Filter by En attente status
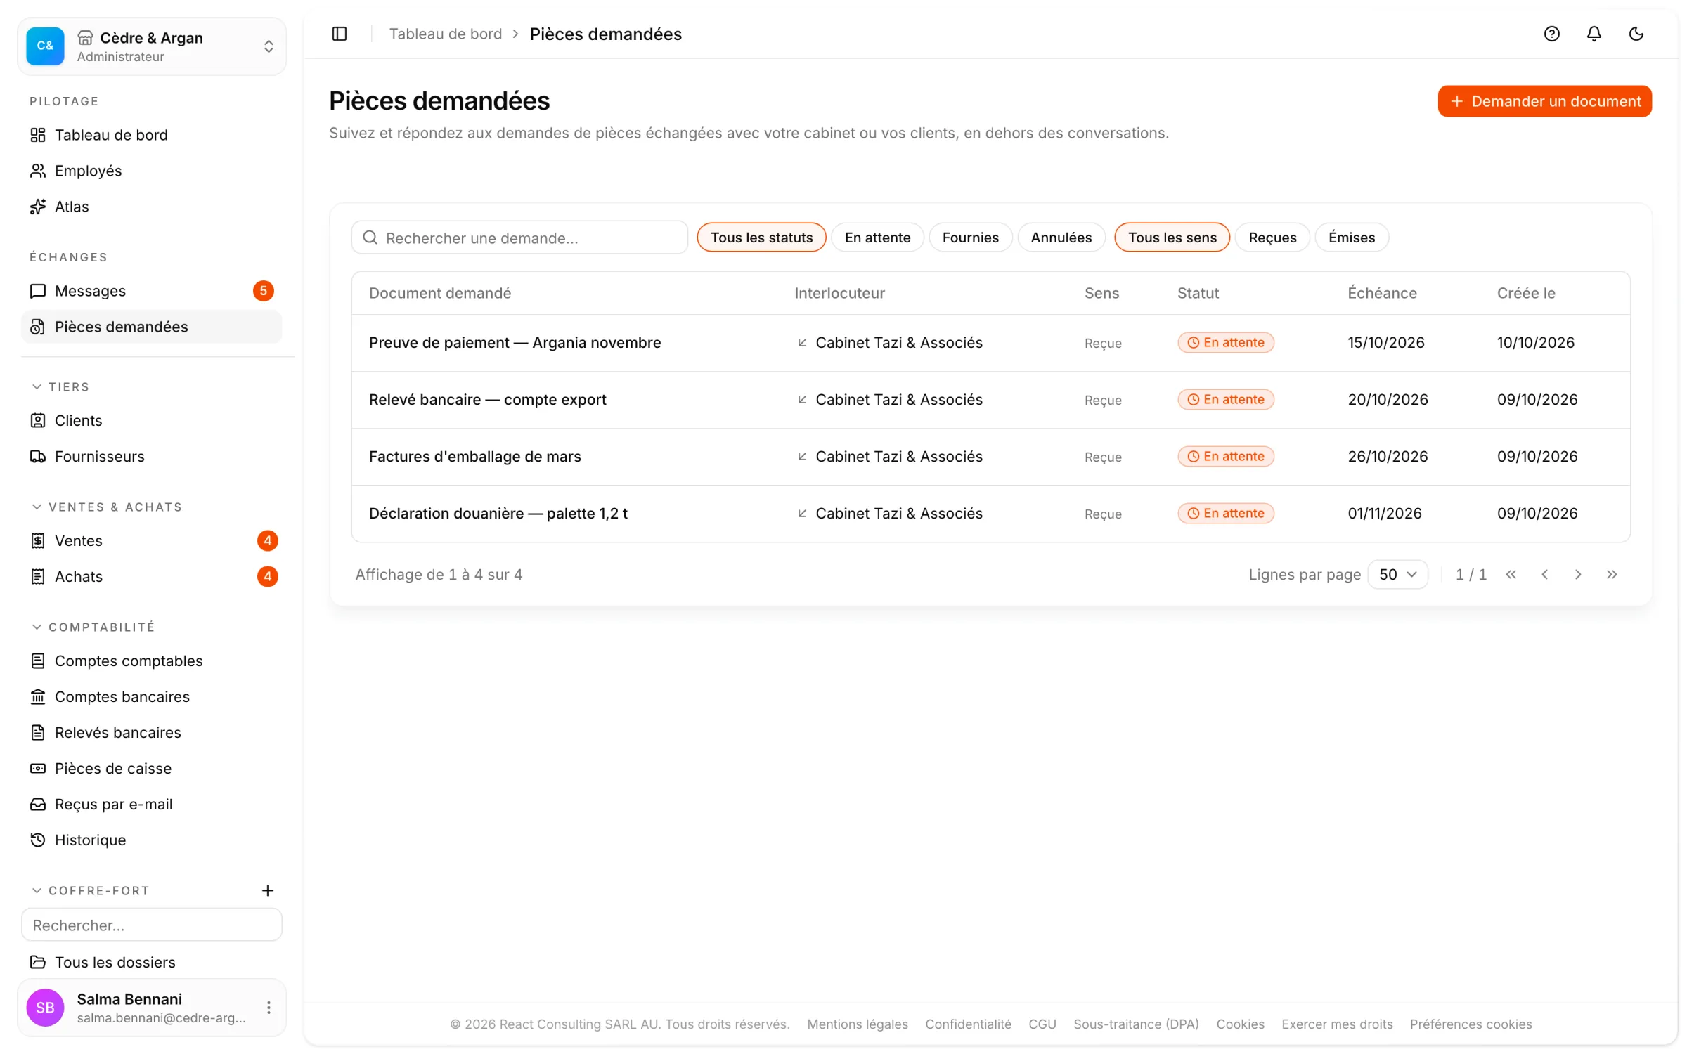The width and height of the screenshot is (1687, 1054). click(x=877, y=238)
